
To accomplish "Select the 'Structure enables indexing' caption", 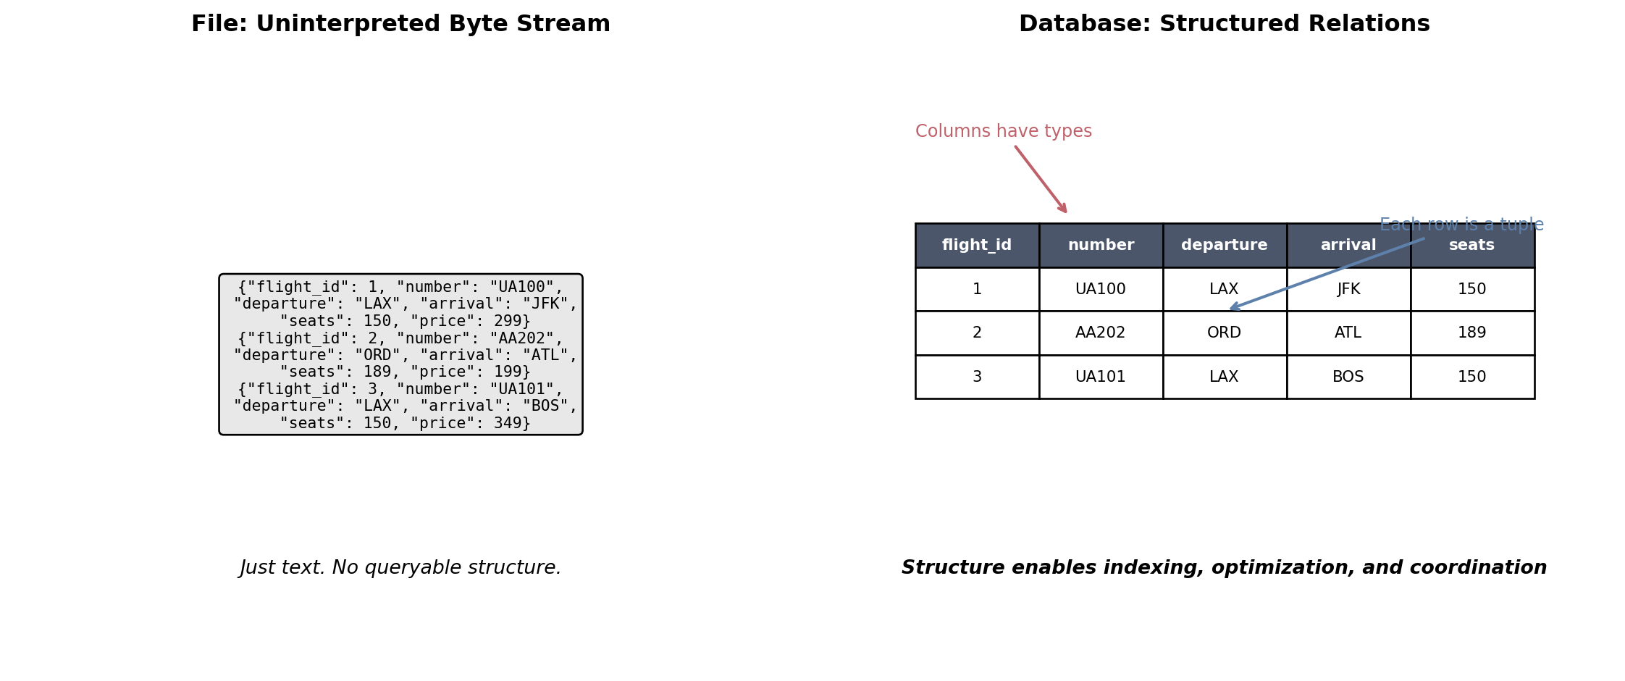I will [1224, 568].
